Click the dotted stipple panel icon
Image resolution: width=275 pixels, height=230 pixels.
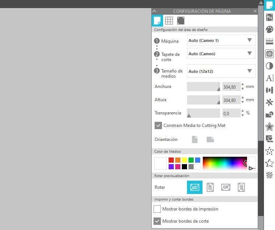[269, 151]
